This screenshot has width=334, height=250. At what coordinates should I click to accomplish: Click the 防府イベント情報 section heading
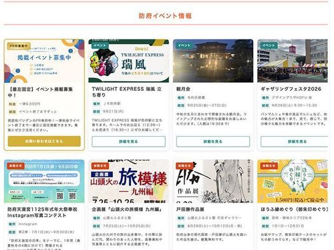pyautogui.click(x=165, y=16)
